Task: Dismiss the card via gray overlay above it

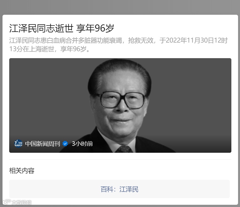Action: pyautogui.click(x=120, y=7)
